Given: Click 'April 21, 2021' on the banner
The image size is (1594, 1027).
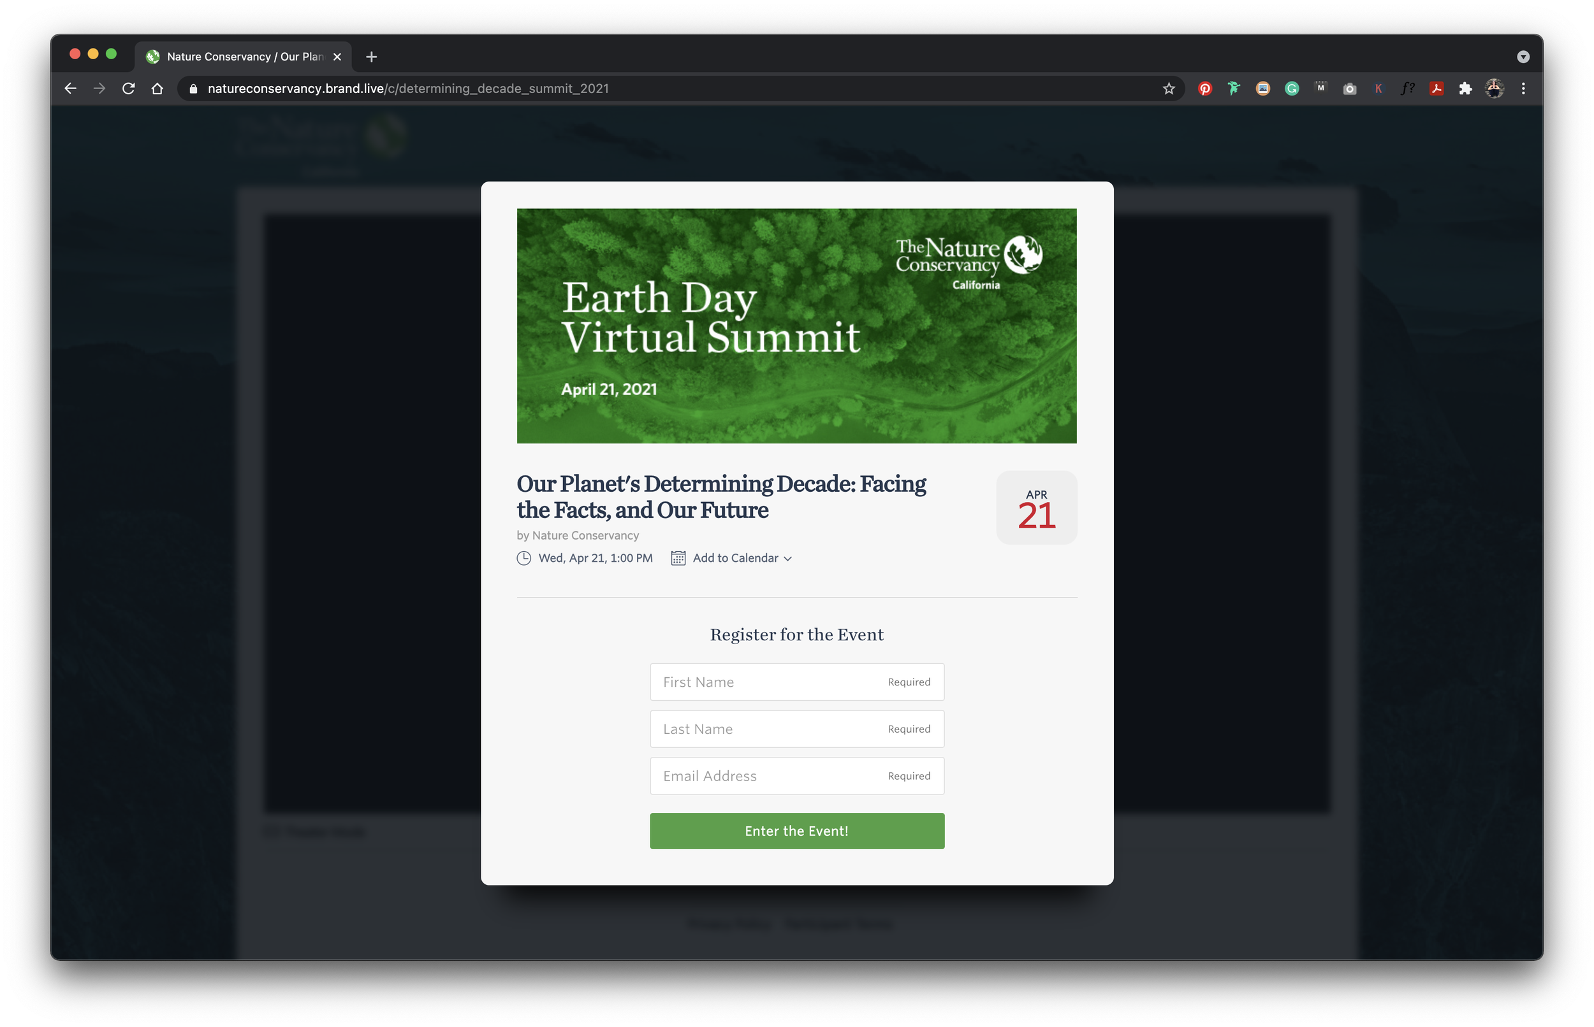Looking at the screenshot, I should point(609,389).
